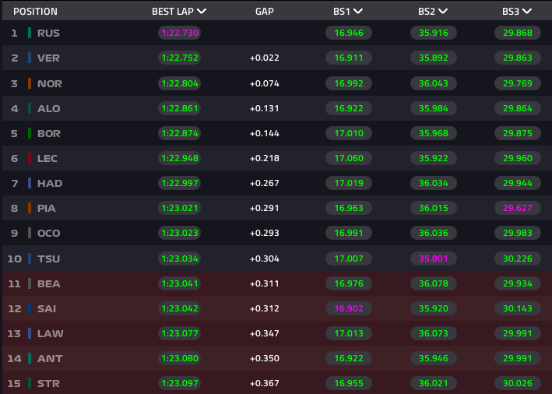Select the VER driver row
This screenshot has width=552, height=394.
(48, 58)
